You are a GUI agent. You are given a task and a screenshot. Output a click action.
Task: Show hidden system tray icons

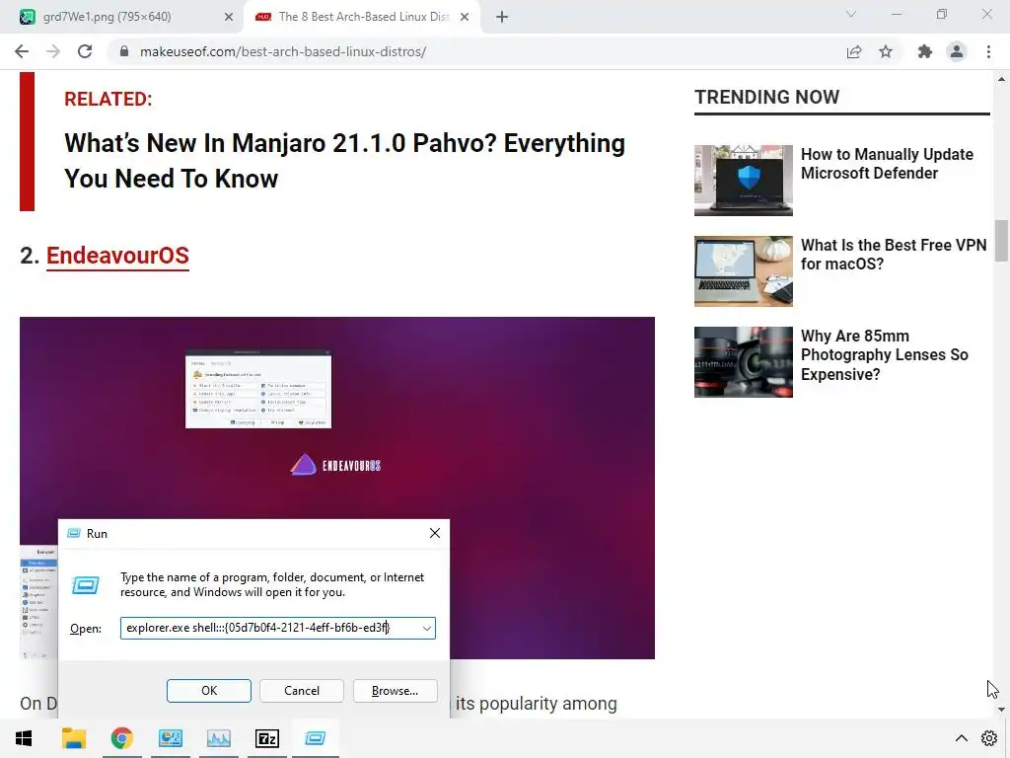[961, 738]
